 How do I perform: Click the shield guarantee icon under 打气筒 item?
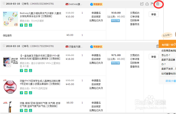(26, 110)
